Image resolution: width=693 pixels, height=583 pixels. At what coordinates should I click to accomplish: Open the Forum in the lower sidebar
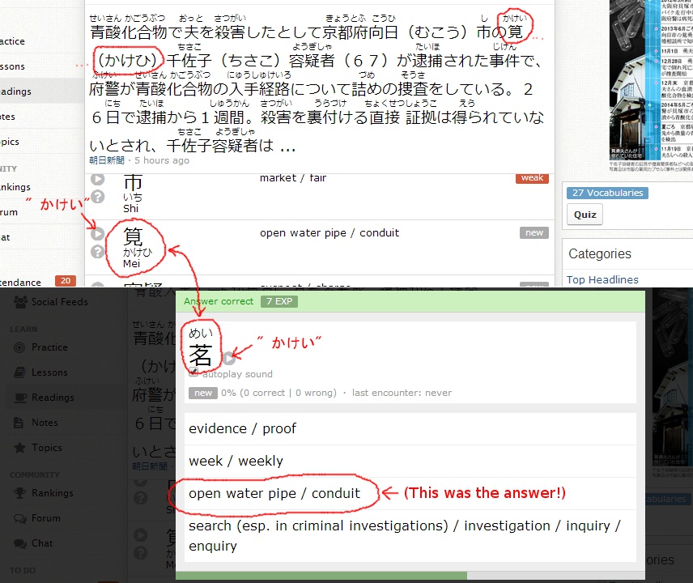coord(46,518)
